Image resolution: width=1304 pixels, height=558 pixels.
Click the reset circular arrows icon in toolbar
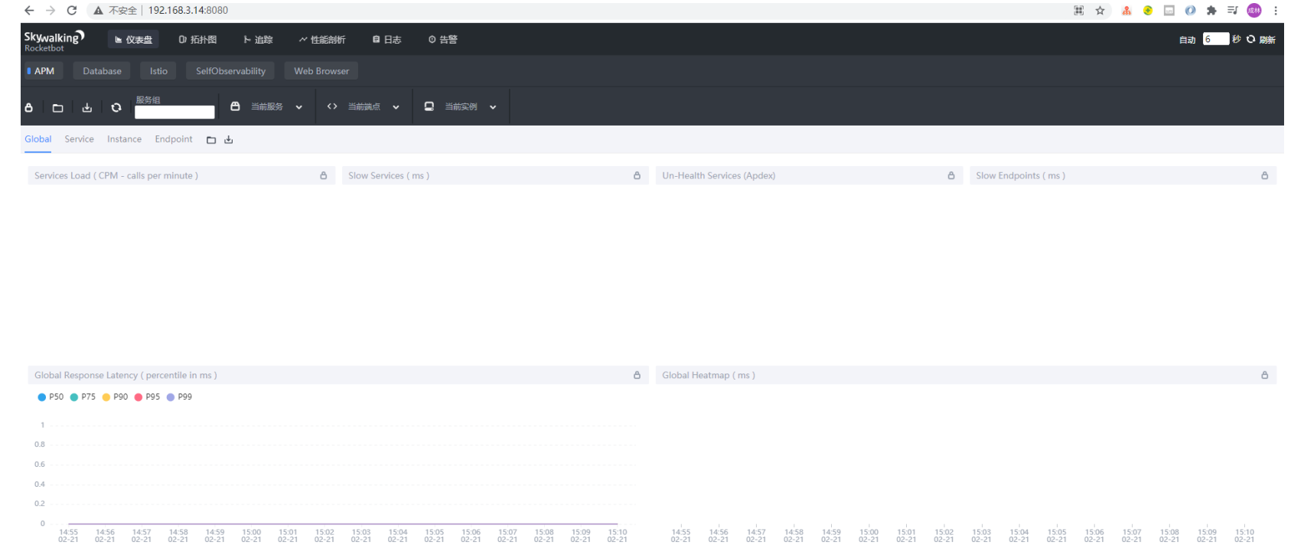116,108
